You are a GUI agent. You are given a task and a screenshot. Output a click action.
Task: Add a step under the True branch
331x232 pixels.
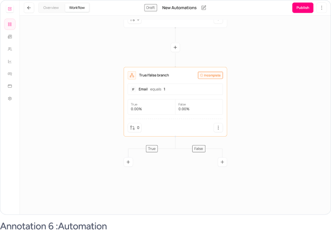coord(128,162)
